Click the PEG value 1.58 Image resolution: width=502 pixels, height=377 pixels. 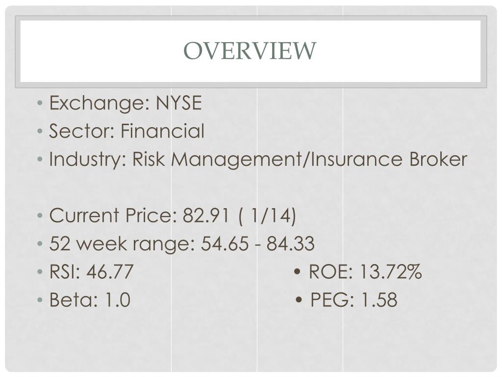tap(378, 300)
